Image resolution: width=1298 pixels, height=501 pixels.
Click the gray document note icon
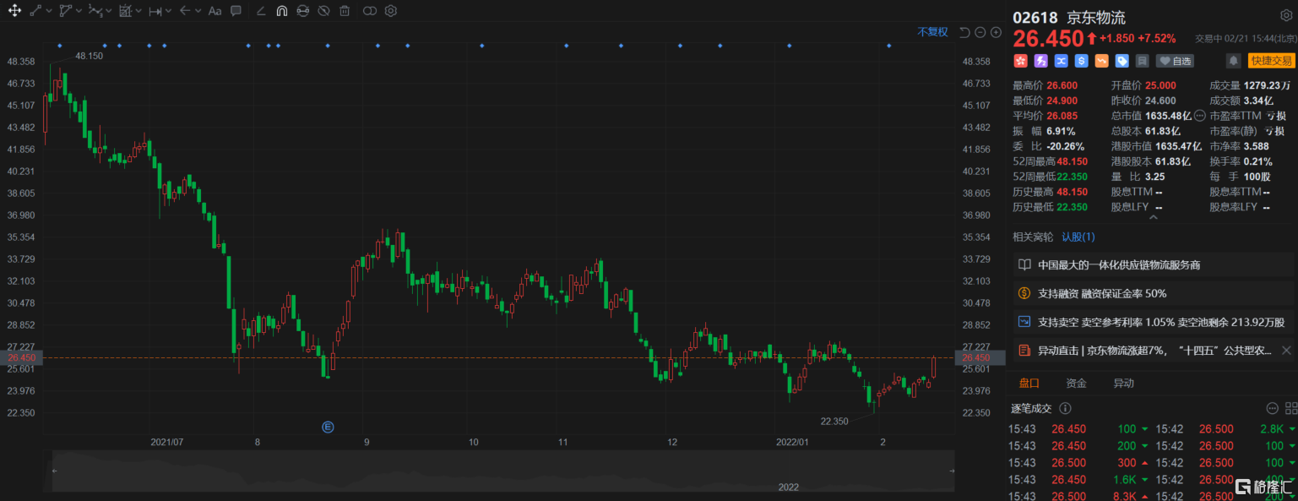click(1142, 61)
